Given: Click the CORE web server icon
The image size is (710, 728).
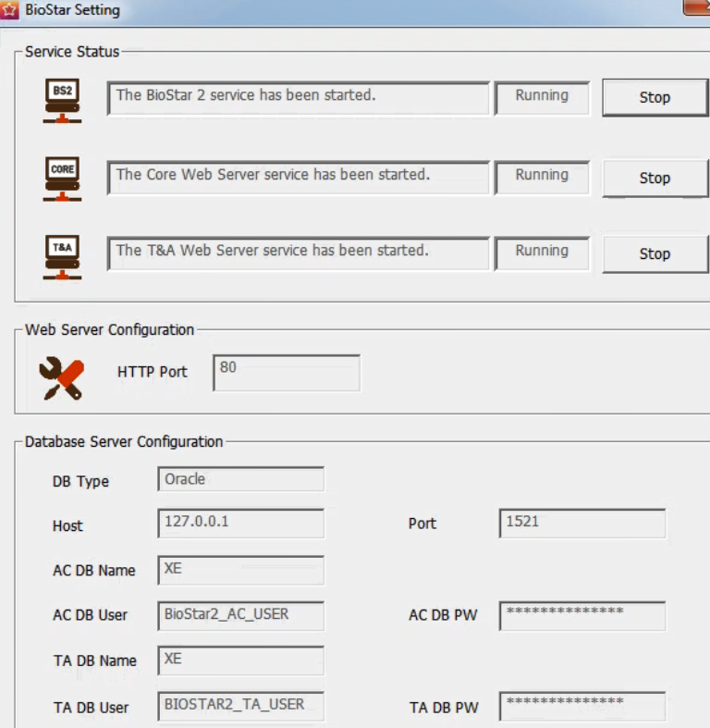Looking at the screenshot, I should click(x=62, y=179).
